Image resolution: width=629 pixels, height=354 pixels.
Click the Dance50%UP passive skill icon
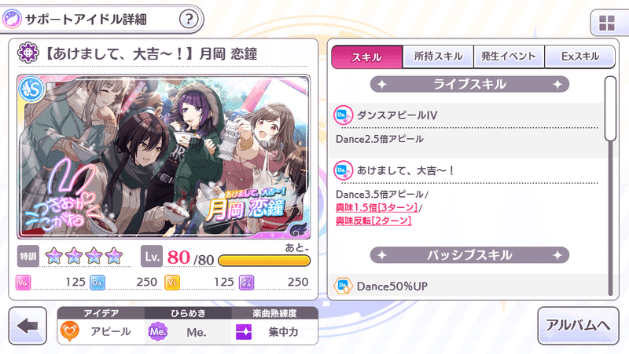[x=343, y=286]
